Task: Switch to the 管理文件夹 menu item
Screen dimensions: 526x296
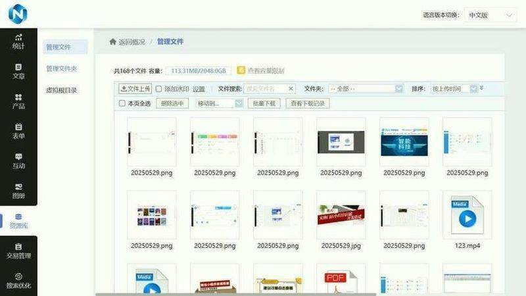Action: click(x=62, y=68)
